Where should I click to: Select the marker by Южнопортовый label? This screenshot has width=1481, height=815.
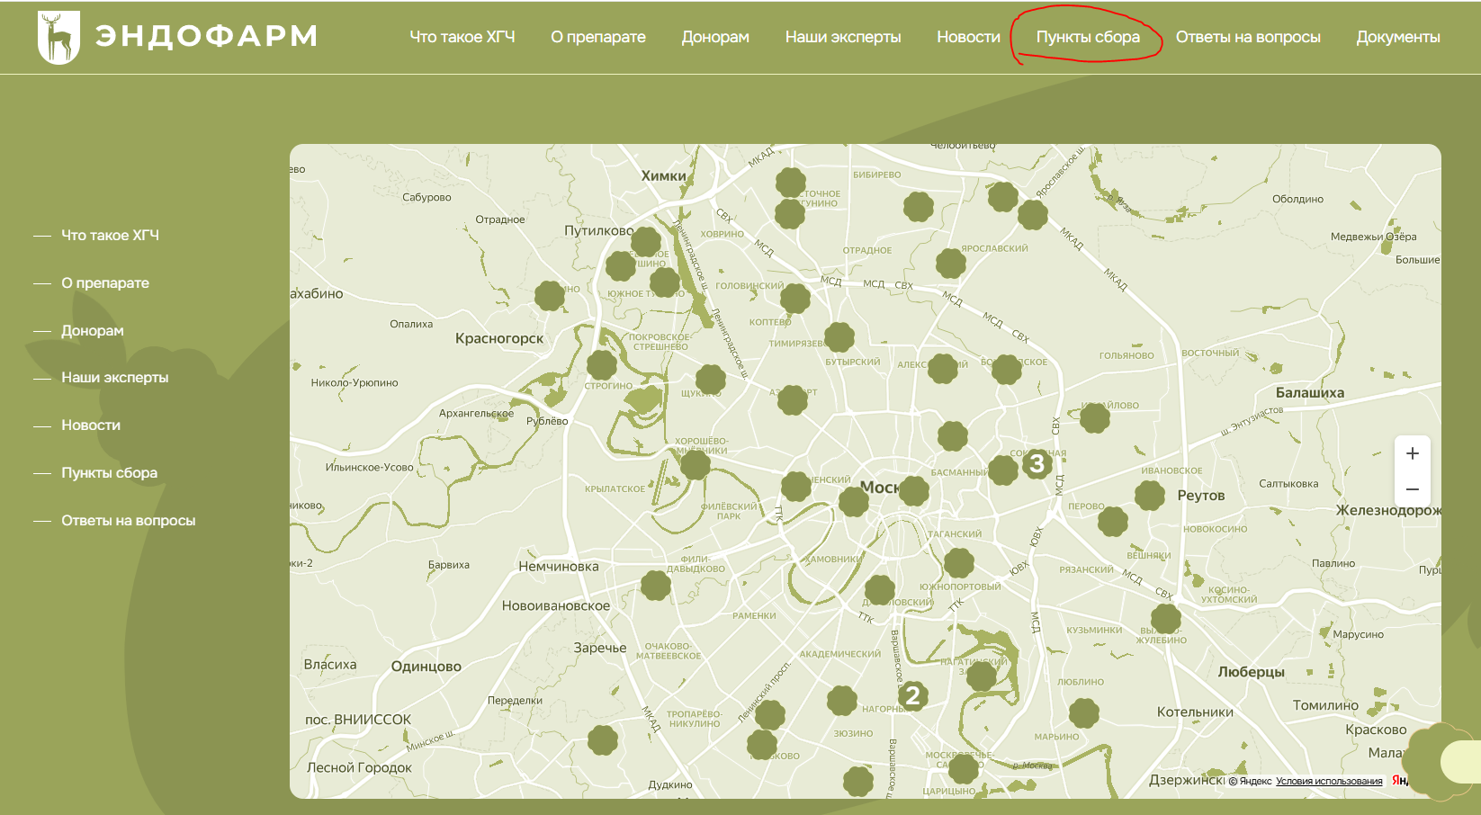959,563
